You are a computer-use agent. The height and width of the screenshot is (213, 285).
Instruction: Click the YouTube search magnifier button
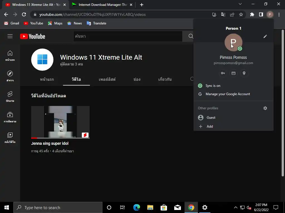[x=191, y=36]
